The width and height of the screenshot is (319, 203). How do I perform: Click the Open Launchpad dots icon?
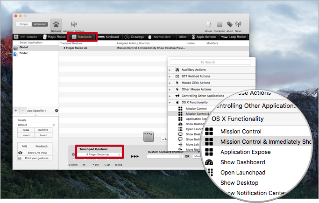(180, 129)
